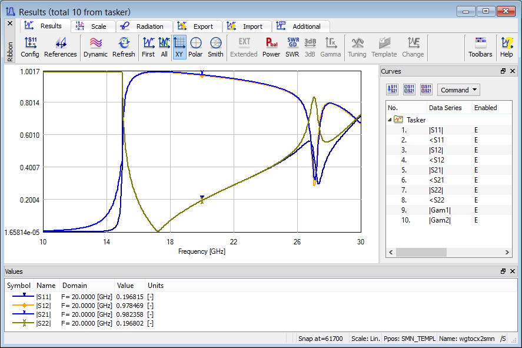Open the Command dropdown in Curves panel
This screenshot has width=522, height=348.
click(458, 90)
